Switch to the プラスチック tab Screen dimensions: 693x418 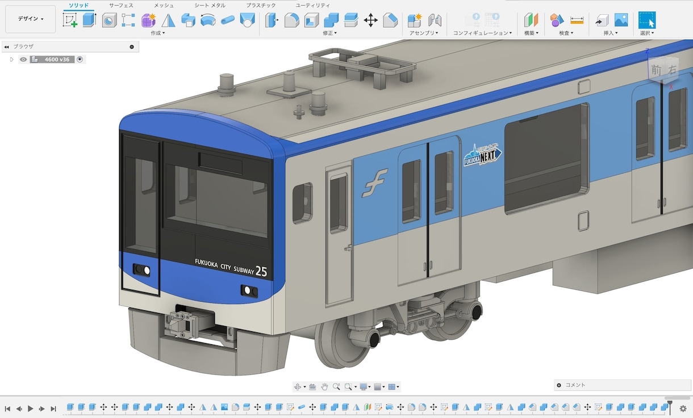pos(261,5)
